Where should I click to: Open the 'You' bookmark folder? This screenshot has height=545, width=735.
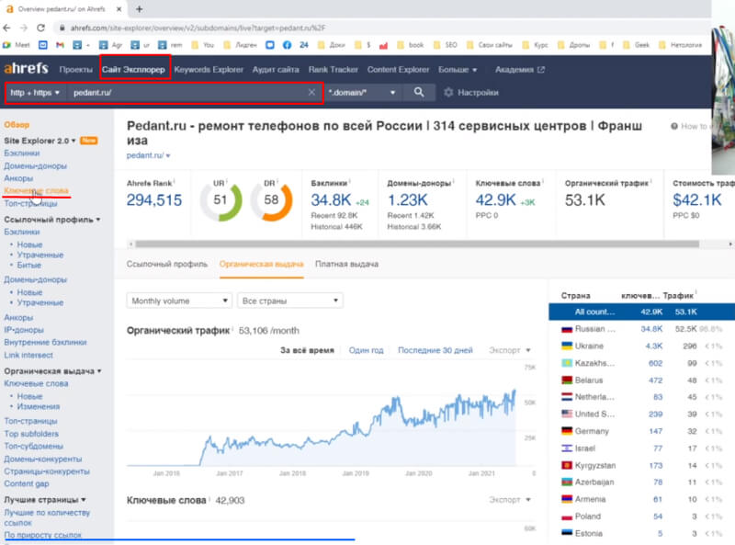tap(202, 45)
